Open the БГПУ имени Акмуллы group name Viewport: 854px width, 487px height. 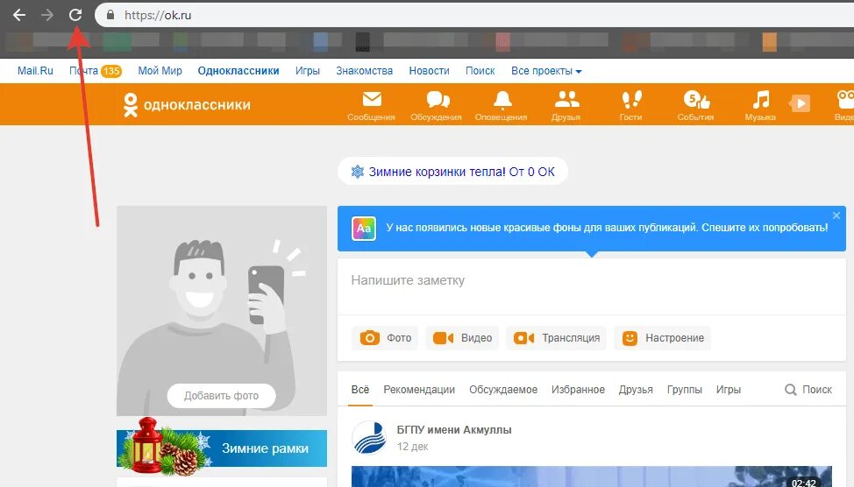pyautogui.click(x=454, y=430)
